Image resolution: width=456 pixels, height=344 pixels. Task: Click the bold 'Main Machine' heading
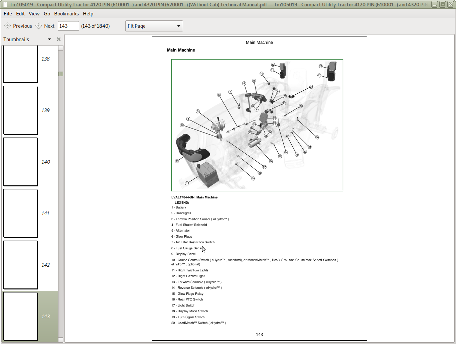[181, 50]
